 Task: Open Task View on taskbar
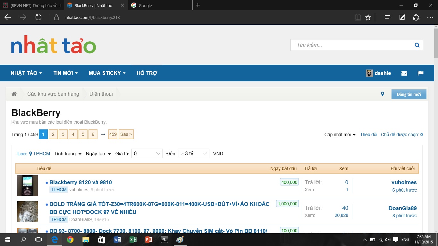coord(38,239)
